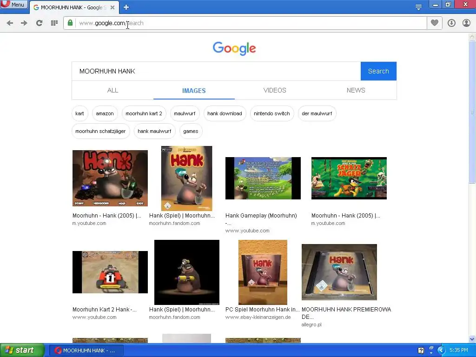Click the Google logo

coord(234,48)
